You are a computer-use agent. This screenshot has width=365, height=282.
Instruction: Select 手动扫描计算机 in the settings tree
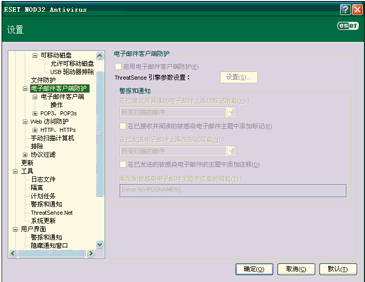pyautogui.click(x=52, y=138)
